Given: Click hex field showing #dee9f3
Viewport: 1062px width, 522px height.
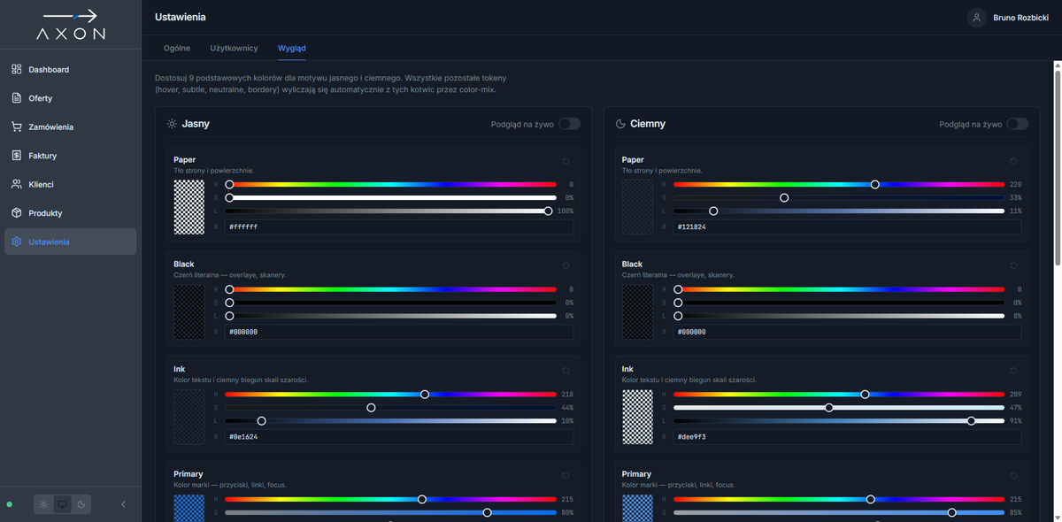Looking at the screenshot, I should pyautogui.click(x=847, y=437).
